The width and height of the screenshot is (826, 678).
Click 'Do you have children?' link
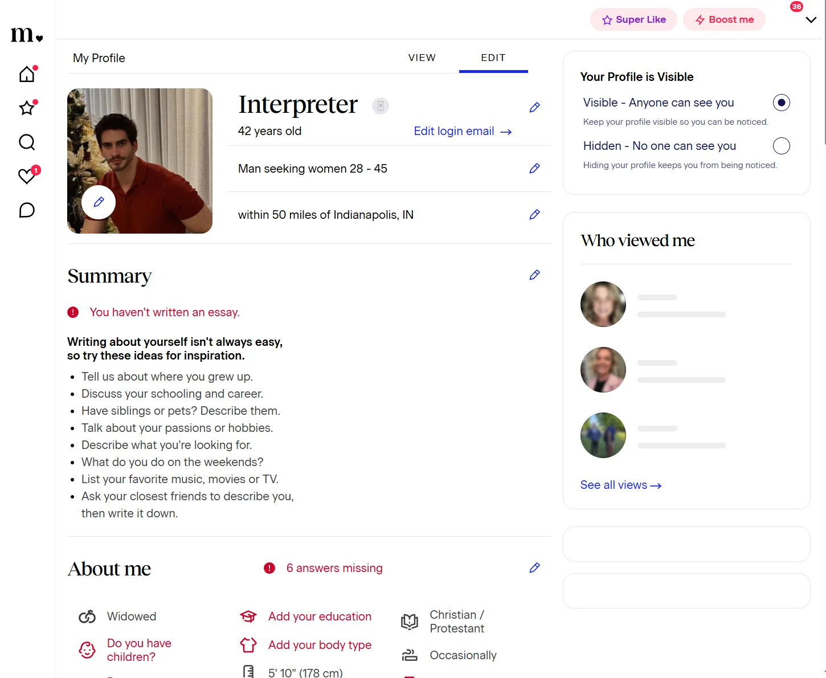[139, 650]
